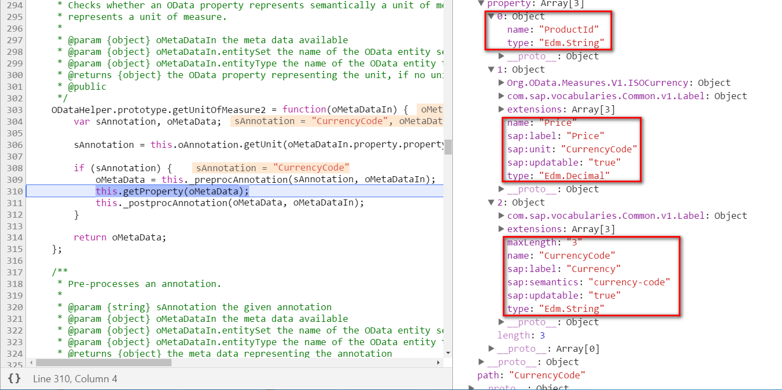
Task: Click the '@public' comment on line 301
Action: click(87, 86)
